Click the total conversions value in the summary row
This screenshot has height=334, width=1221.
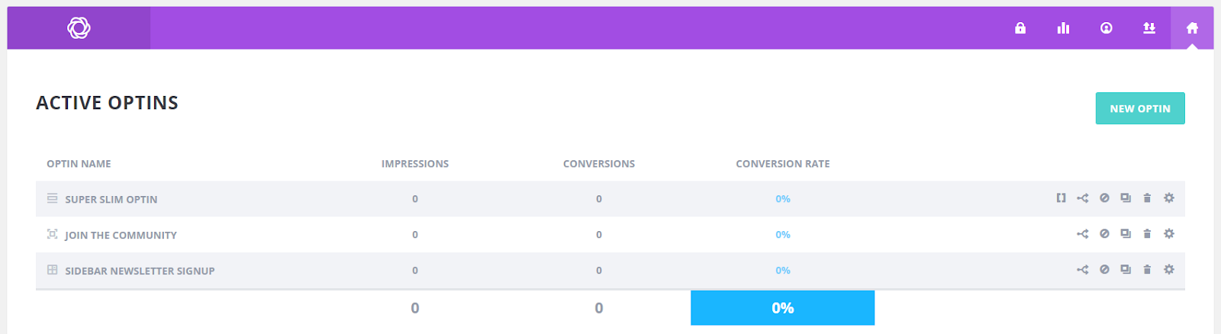coord(599,308)
